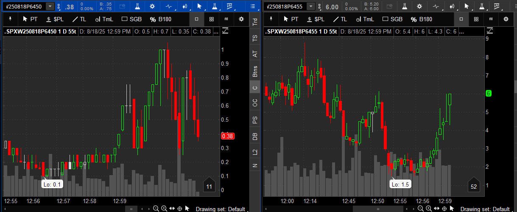517x212 pixels.
Task: Click the 52 bubble on right chart
Action: tap(474, 187)
